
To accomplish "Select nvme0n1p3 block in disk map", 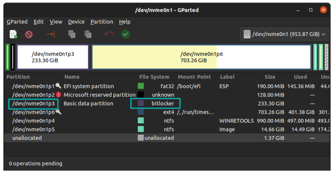I will coord(53,57).
